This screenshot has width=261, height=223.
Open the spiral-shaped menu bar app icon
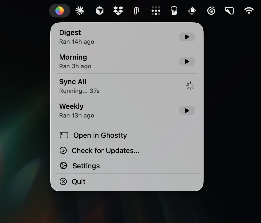[211, 10]
